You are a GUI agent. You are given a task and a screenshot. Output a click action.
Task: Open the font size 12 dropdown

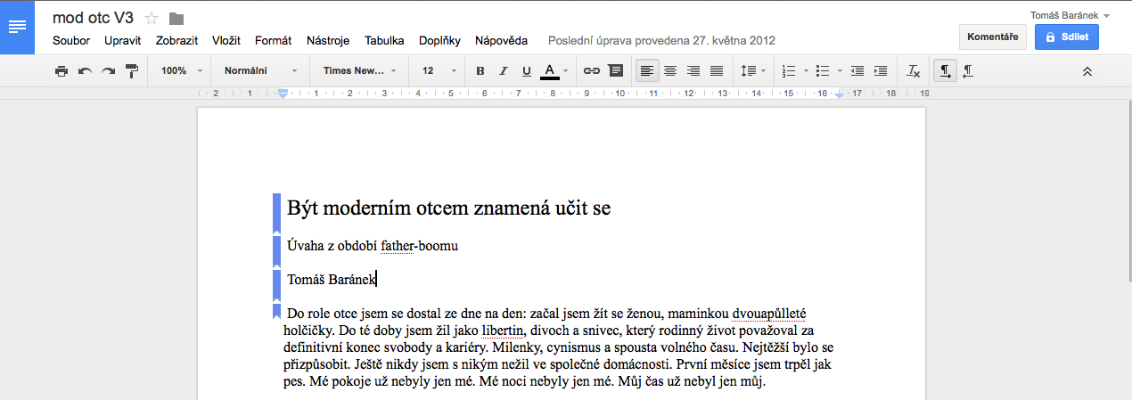click(439, 70)
